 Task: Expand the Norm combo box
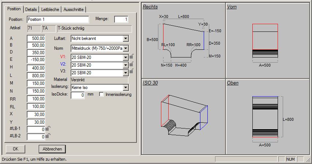[x=126, y=48]
